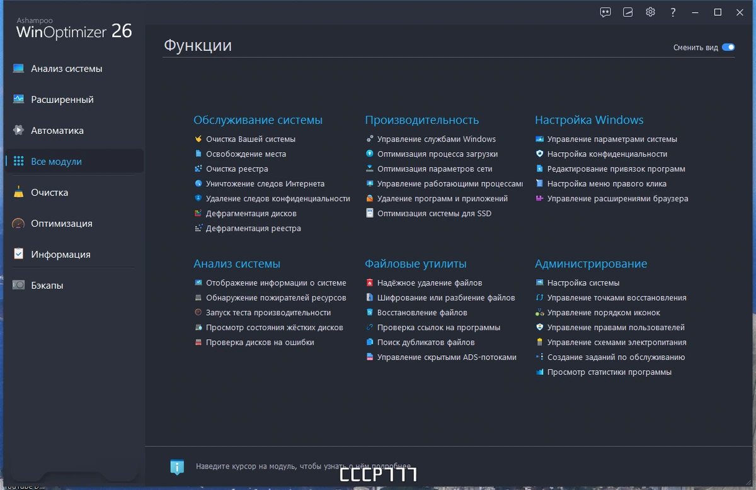Open the help question mark icon

click(x=673, y=12)
